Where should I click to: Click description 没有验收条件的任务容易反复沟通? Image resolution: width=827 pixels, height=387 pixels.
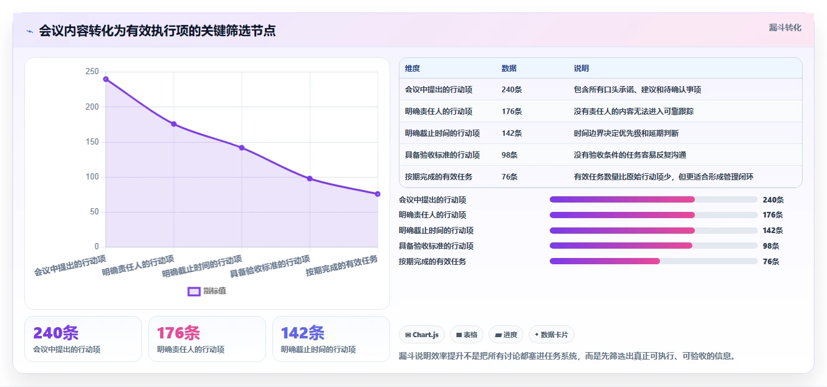tap(630, 155)
